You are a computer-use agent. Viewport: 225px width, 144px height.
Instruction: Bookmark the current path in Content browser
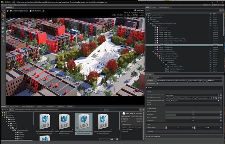click(x=105, y=110)
